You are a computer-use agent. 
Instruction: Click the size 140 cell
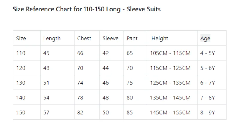(21, 98)
